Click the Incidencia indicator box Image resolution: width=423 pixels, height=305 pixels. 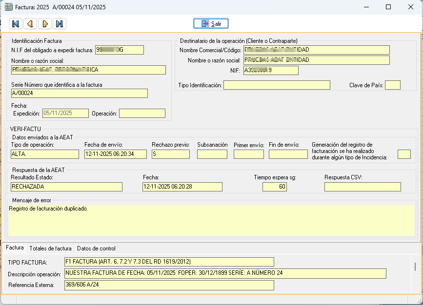click(404, 154)
